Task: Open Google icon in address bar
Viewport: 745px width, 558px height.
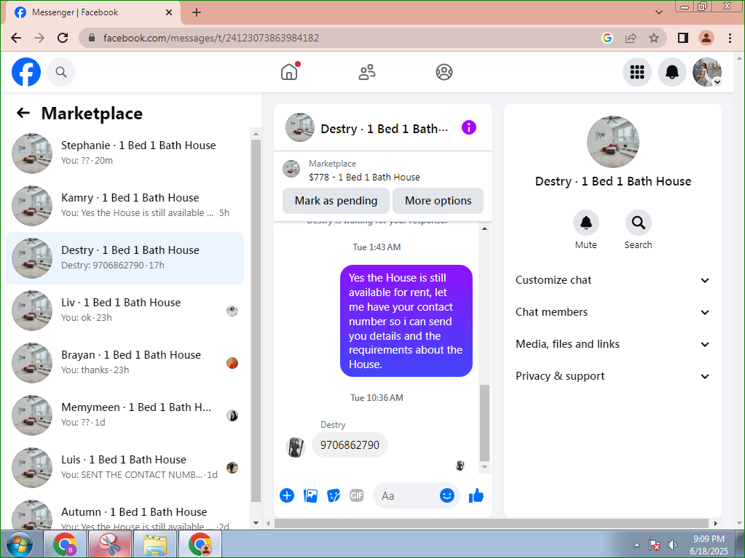Action: point(607,38)
